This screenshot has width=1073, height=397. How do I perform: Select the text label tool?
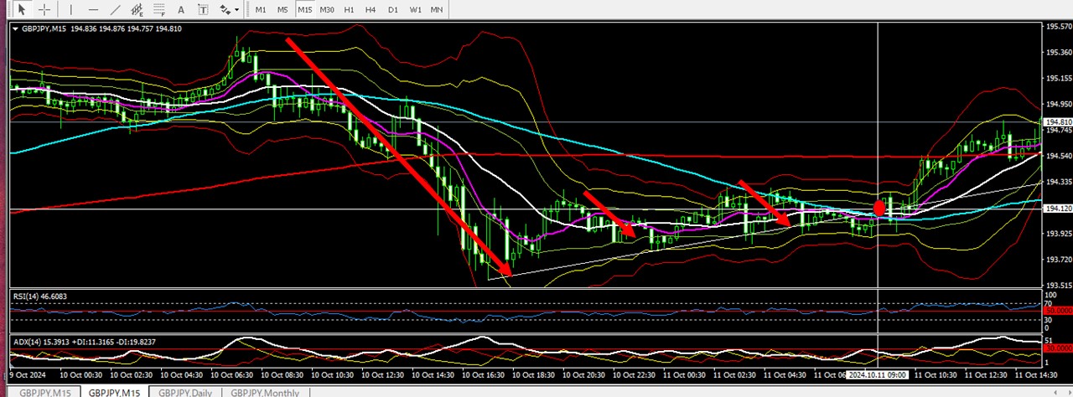[202, 9]
